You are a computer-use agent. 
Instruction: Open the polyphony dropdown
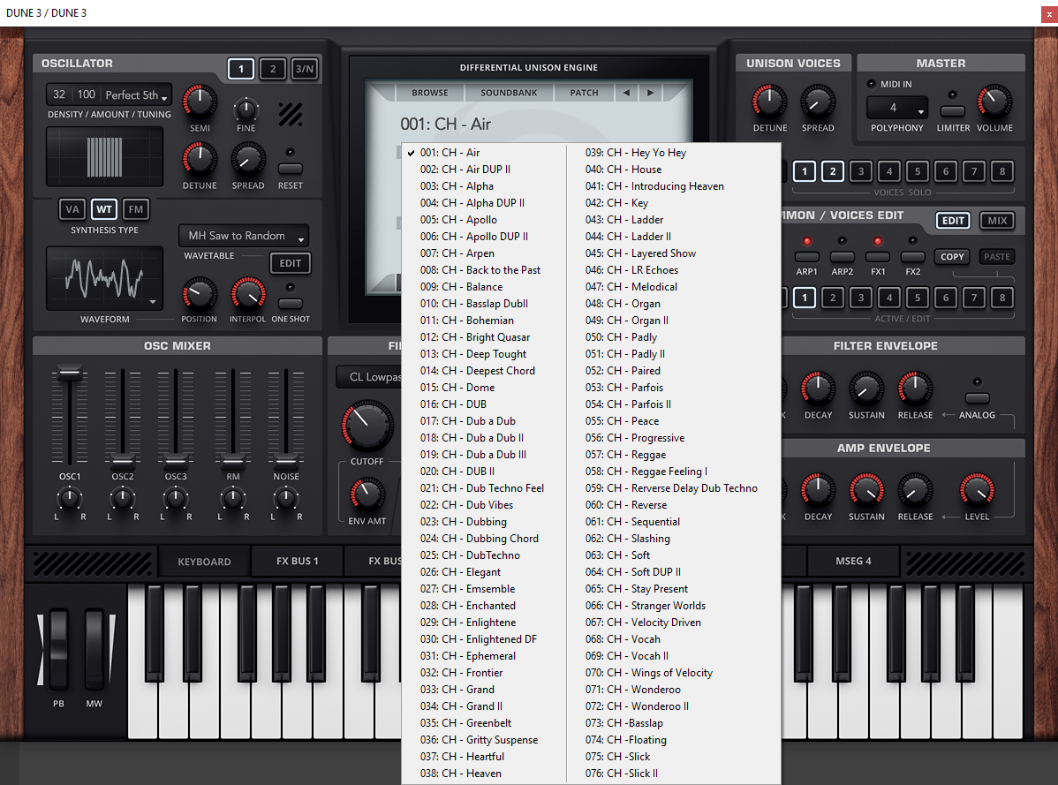[x=897, y=108]
